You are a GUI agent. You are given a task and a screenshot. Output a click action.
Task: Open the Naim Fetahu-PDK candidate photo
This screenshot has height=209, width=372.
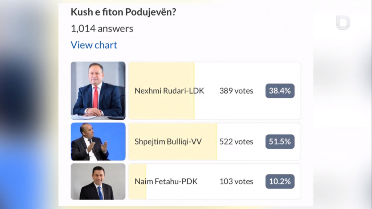click(x=98, y=181)
